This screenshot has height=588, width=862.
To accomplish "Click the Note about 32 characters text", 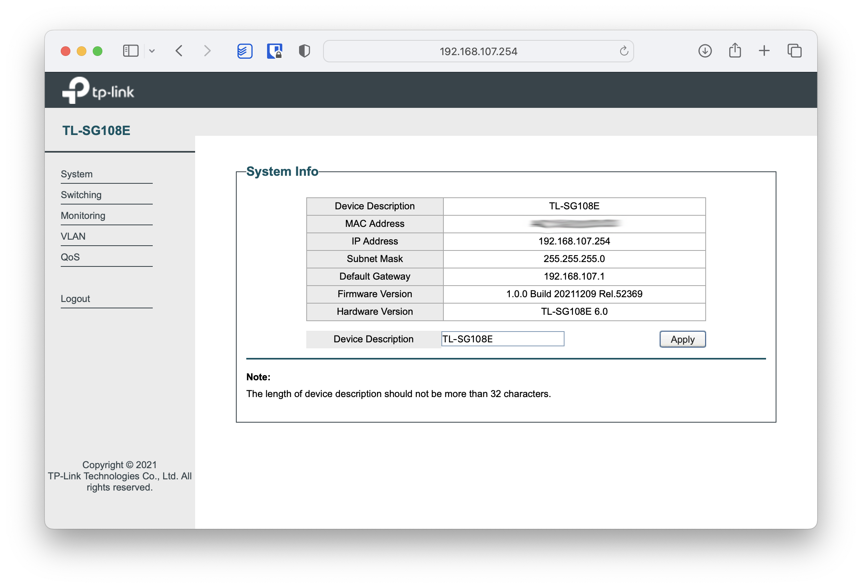I will pyautogui.click(x=399, y=394).
